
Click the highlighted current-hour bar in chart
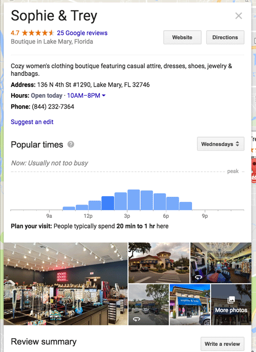click(108, 203)
